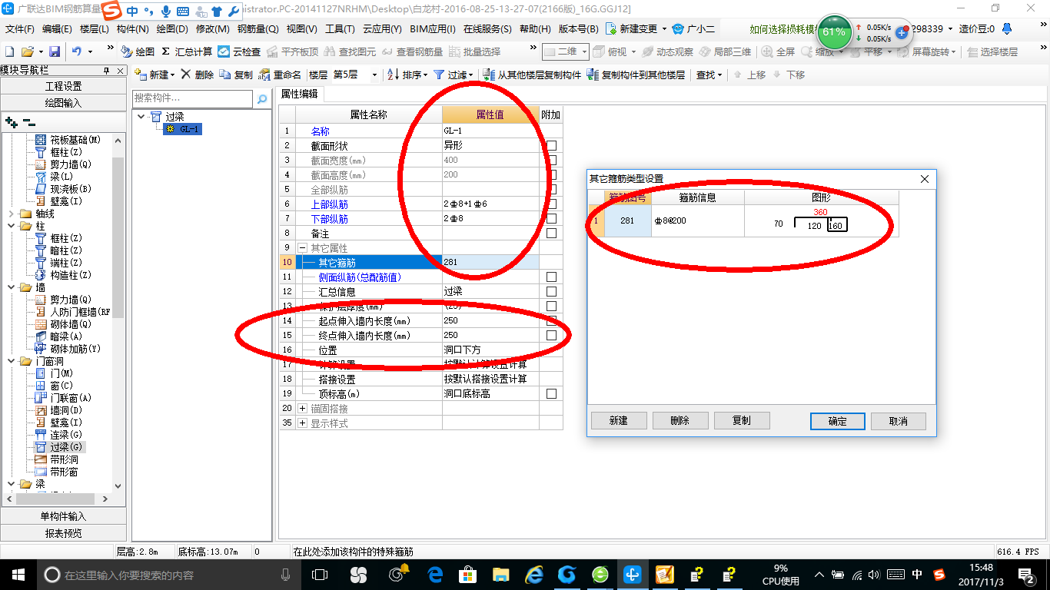This screenshot has width=1050, height=590.
Task: Select 连梁(G) tree item
Action: [66, 435]
